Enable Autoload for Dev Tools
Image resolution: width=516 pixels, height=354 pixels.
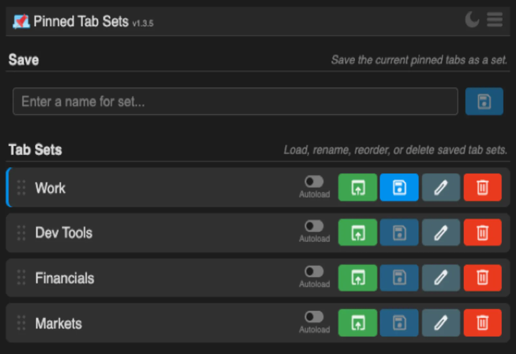coord(314,226)
